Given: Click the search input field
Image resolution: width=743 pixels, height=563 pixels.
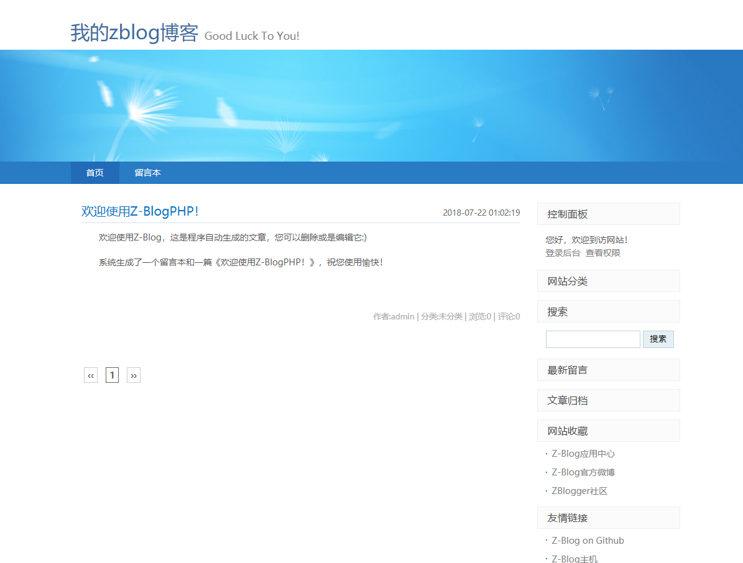Looking at the screenshot, I should (592, 339).
